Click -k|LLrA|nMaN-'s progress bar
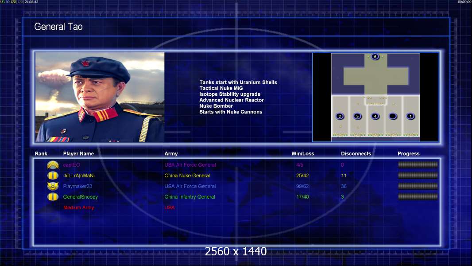This screenshot has width=472, height=266. pos(418,175)
